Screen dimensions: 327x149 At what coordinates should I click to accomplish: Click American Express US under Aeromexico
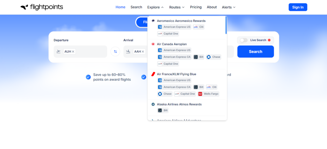pos(174,27)
